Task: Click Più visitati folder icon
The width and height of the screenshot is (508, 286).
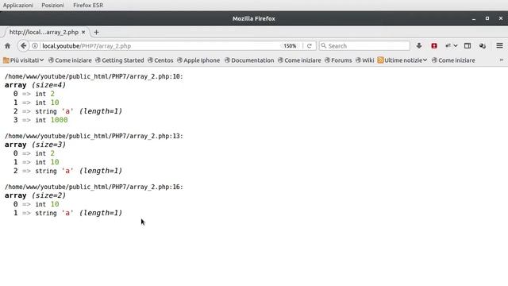Action: 6,60
